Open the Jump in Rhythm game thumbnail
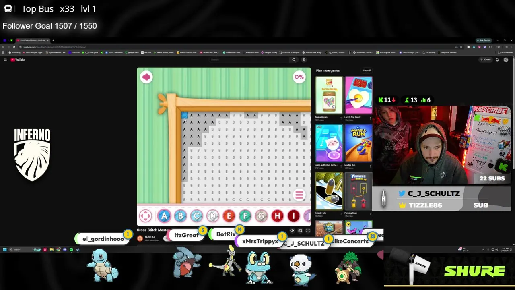Screen dimensions: 515x290 tap(329, 143)
